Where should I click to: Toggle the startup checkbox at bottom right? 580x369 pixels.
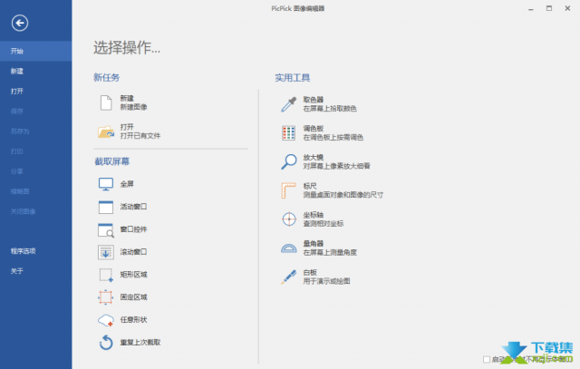click(487, 359)
